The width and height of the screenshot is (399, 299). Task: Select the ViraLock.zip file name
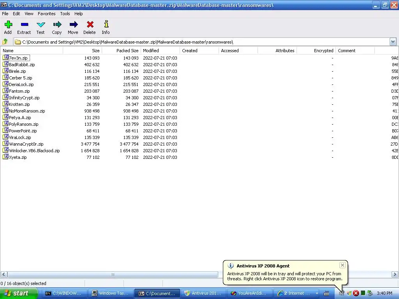pos(20,137)
